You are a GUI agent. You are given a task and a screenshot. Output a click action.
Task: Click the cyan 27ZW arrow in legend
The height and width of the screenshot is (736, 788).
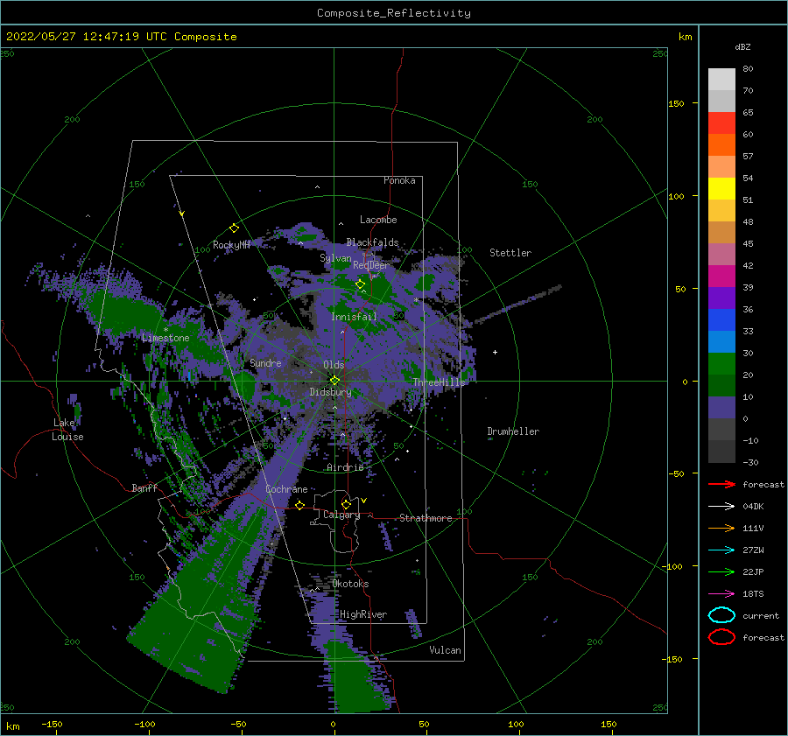[721, 550]
